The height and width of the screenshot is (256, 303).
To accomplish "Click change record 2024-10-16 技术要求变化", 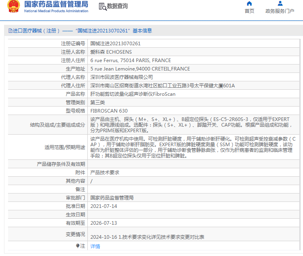I will 147,237.
